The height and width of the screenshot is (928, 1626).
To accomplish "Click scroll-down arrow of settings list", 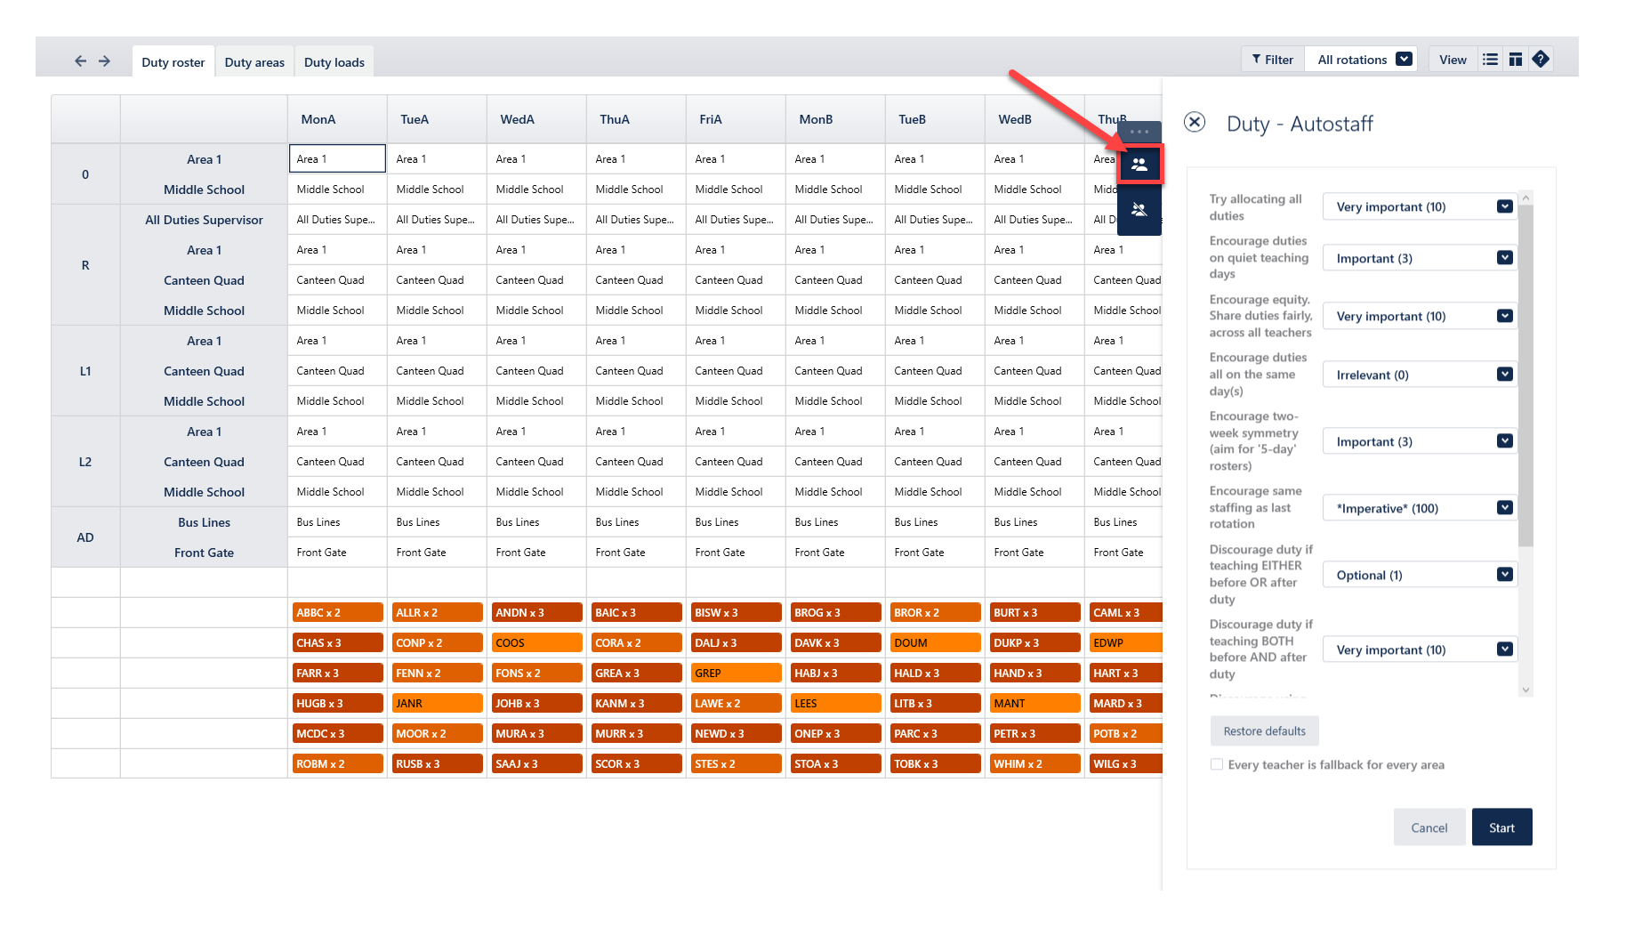I will click(1526, 690).
